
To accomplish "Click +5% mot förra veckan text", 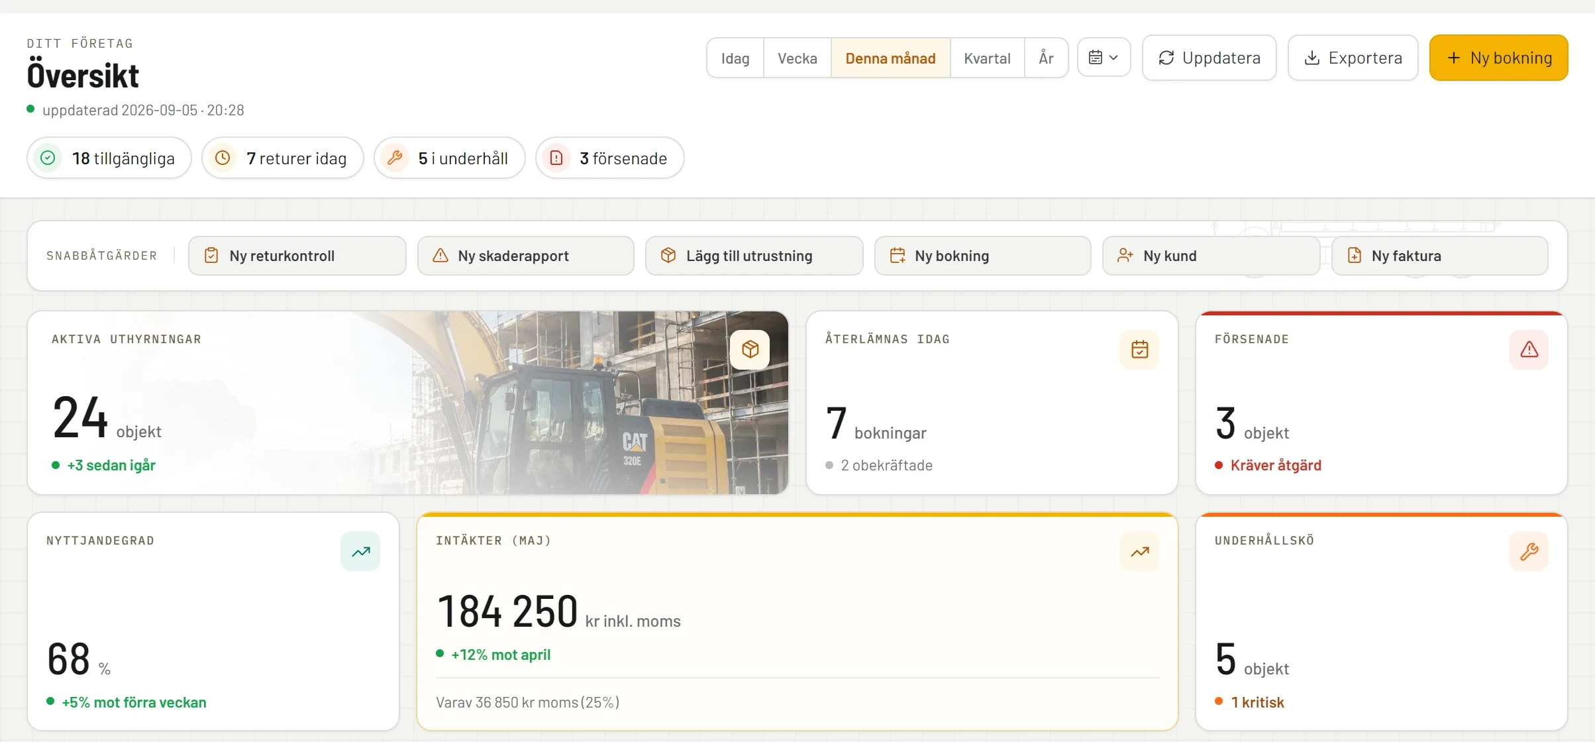I will tap(134, 702).
